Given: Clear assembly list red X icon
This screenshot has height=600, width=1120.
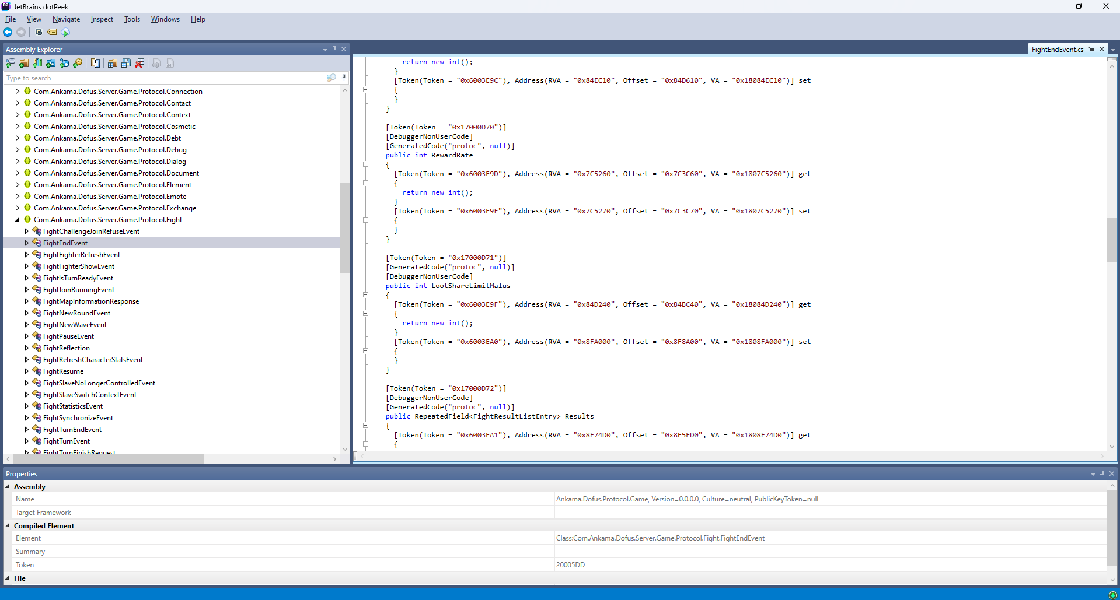Looking at the screenshot, I should 139,63.
